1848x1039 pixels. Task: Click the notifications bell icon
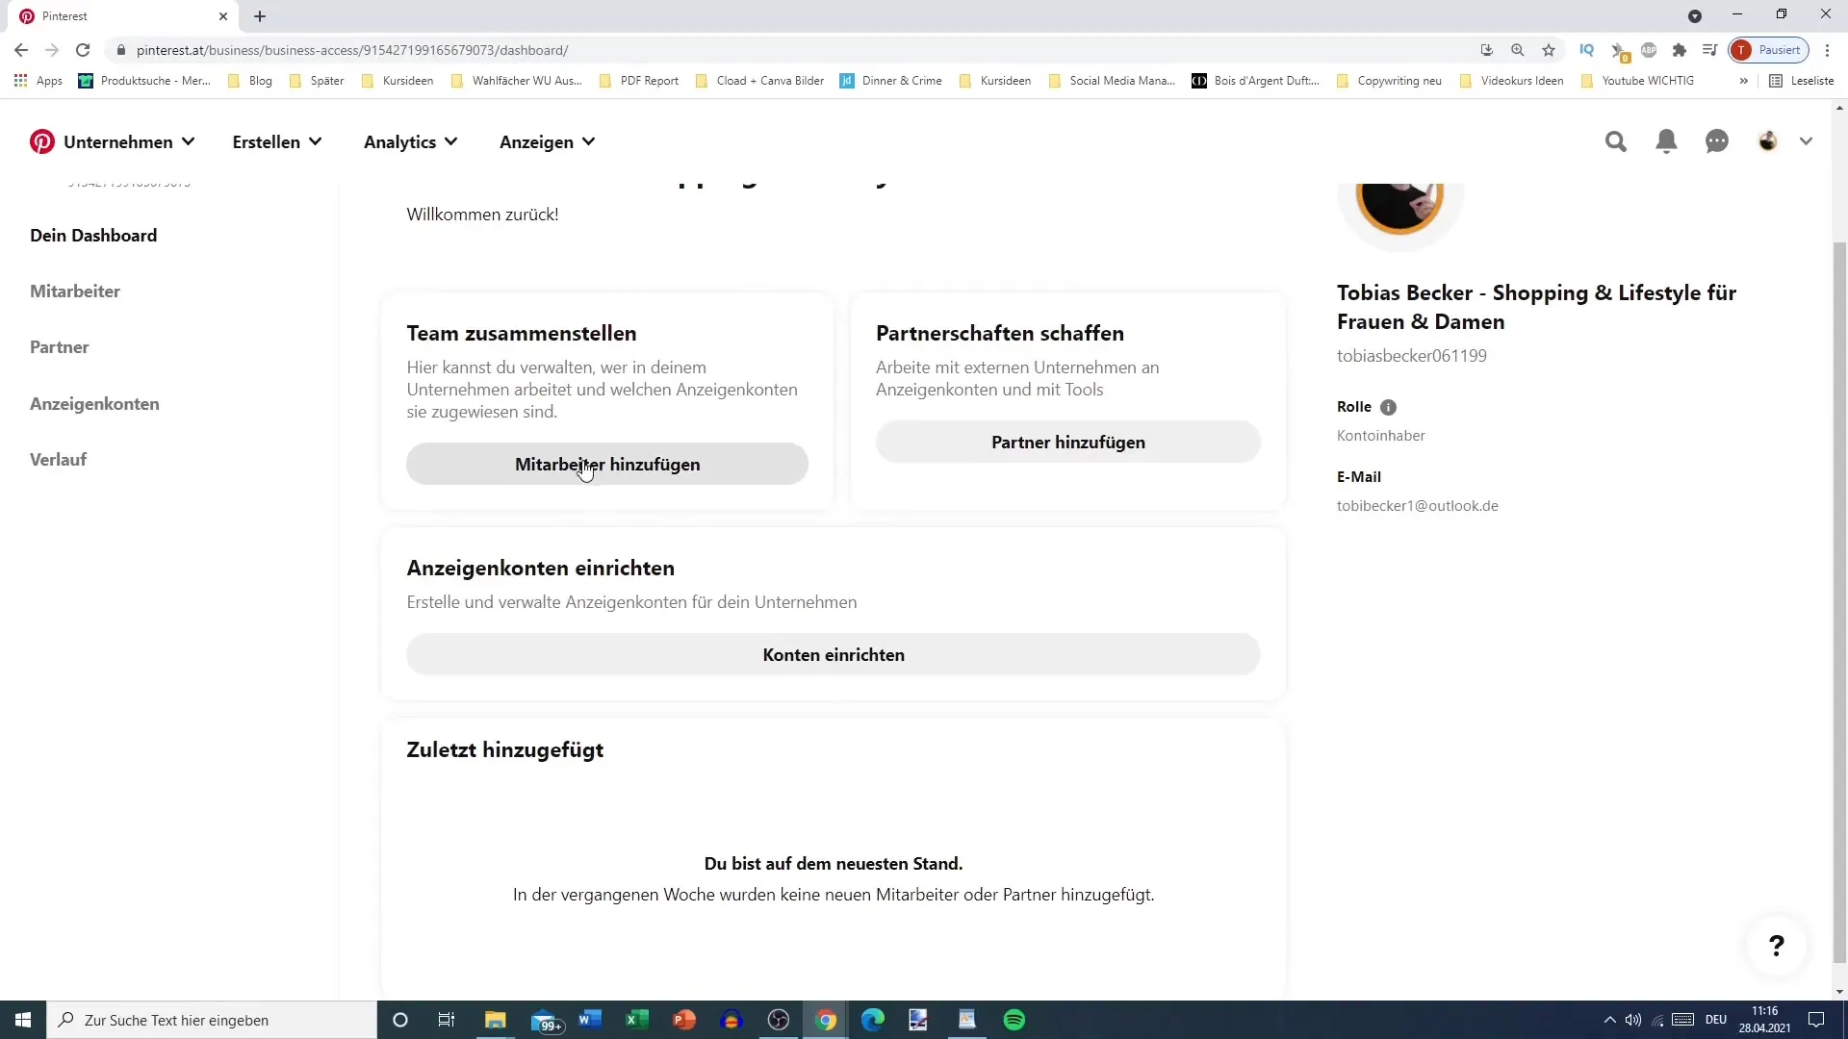tap(1666, 140)
